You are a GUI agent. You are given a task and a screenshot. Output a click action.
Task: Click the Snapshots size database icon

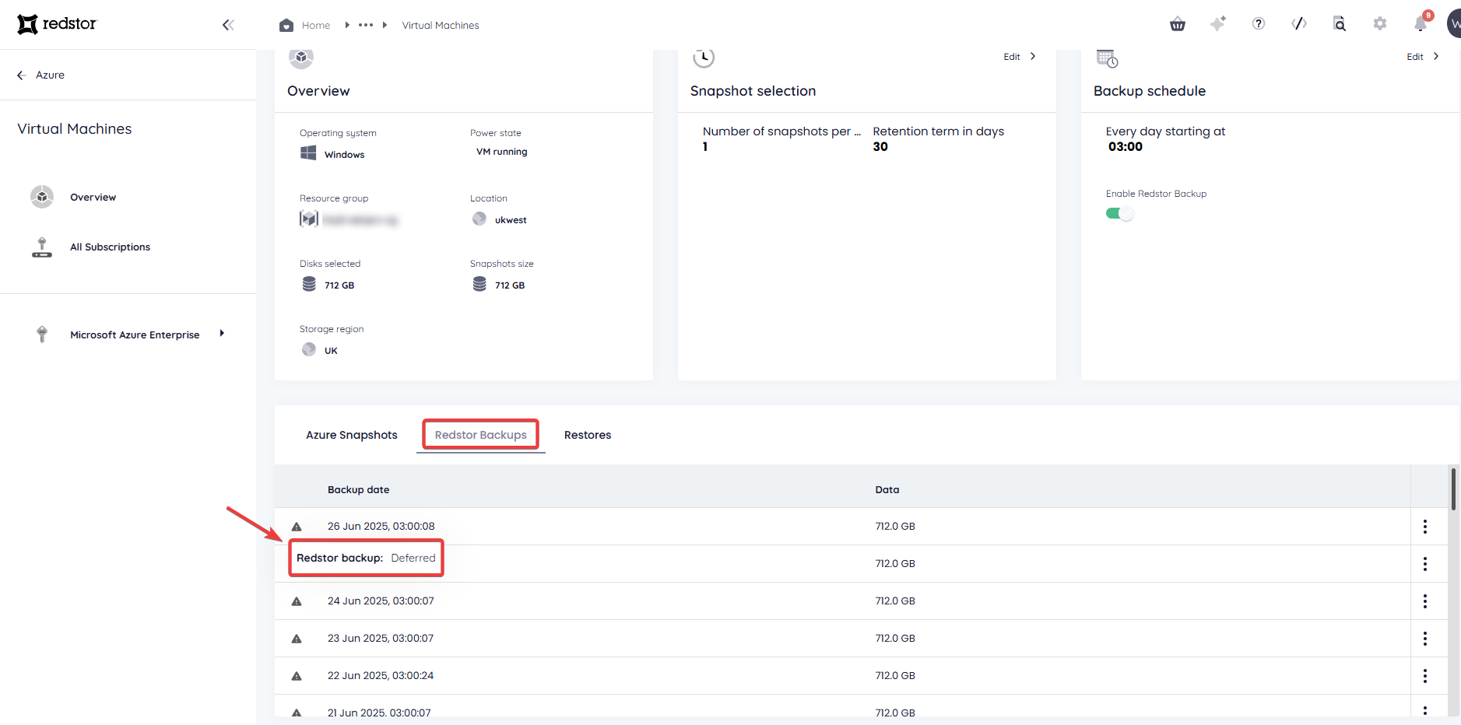tap(479, 284)
